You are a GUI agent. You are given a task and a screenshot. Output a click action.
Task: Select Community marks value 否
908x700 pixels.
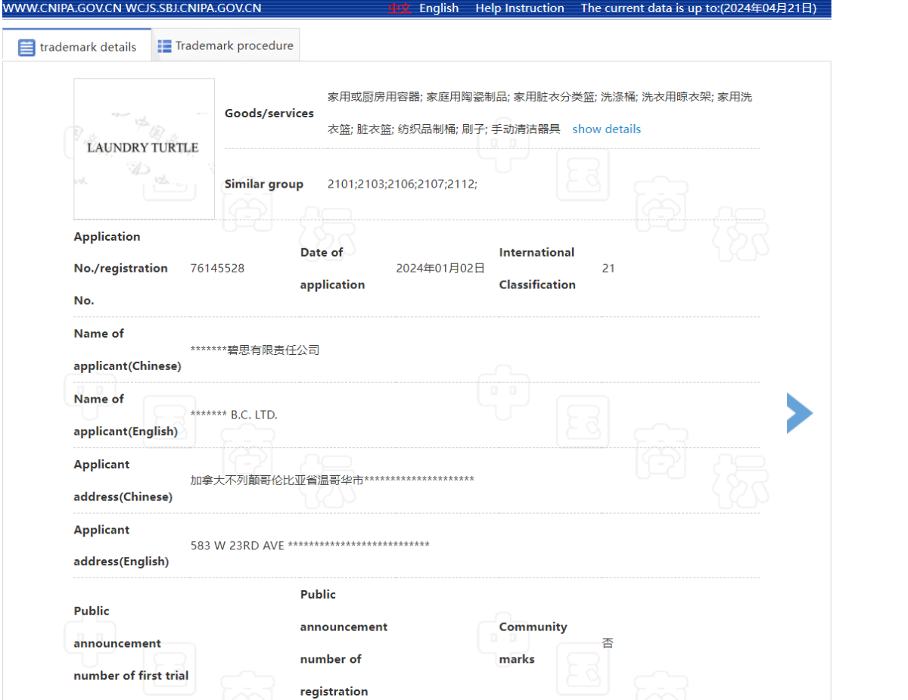(608, 642)
